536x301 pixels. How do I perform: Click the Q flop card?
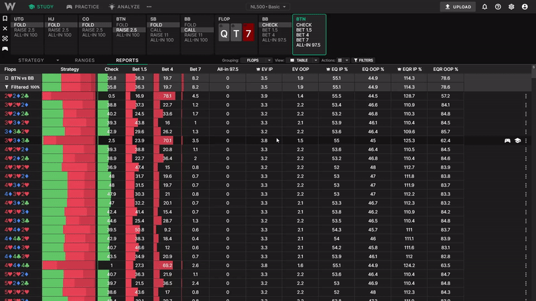tap(224, 33)
